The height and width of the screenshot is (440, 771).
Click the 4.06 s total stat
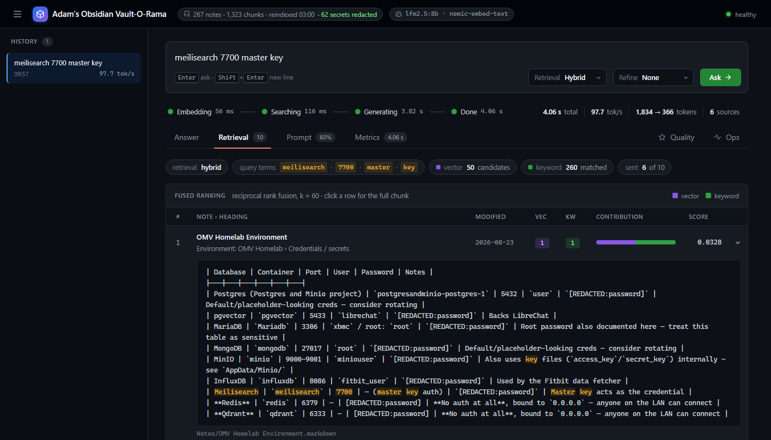pos(560,112)
